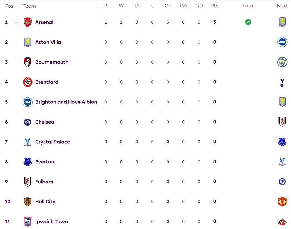Click the Pos column header
The height and width of the screenshot is (229, 291).
(x=9, y=6)
